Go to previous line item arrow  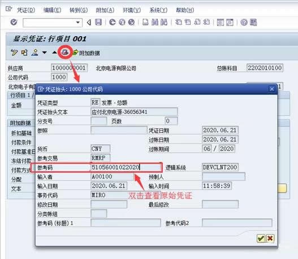pos(54,52)
